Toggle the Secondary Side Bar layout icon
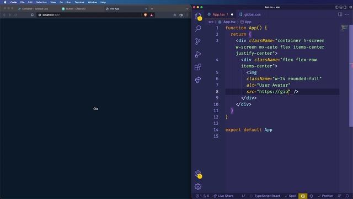Image resolution: width=353 pixels, height=199 pixels. 345,7
